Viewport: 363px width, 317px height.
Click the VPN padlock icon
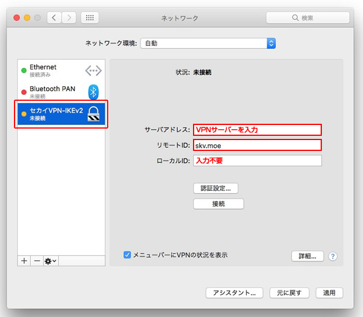[x=93, y=114]
